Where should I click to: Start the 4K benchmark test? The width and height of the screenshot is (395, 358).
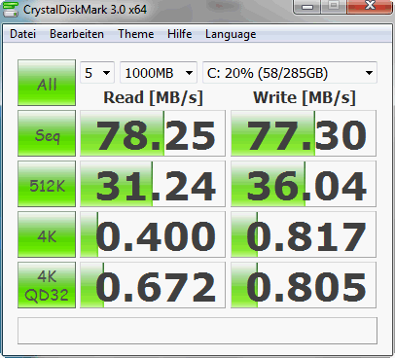click(47, 234)
